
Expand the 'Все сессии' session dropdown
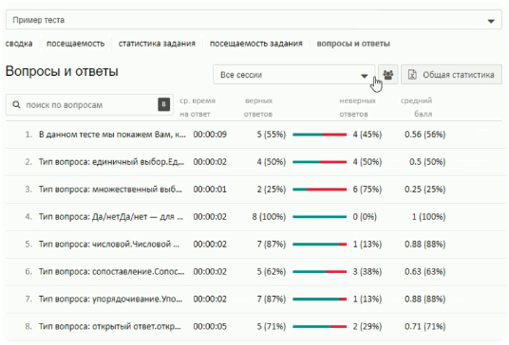coord(293,75)
